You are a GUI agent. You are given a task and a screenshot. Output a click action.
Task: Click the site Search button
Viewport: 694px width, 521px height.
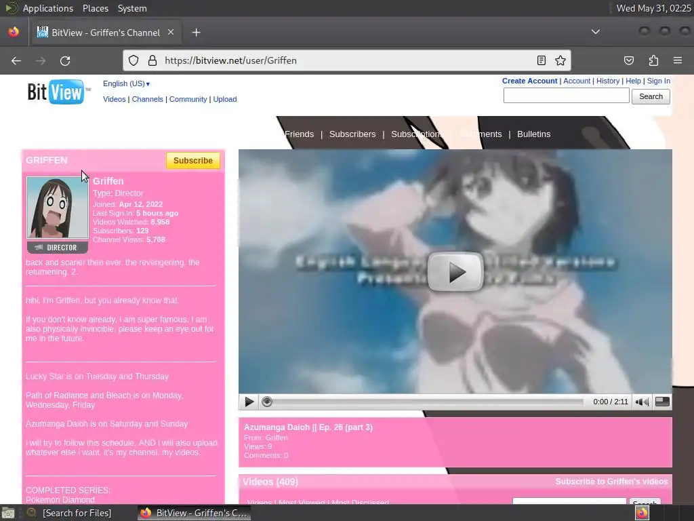[x=651, y=96]
